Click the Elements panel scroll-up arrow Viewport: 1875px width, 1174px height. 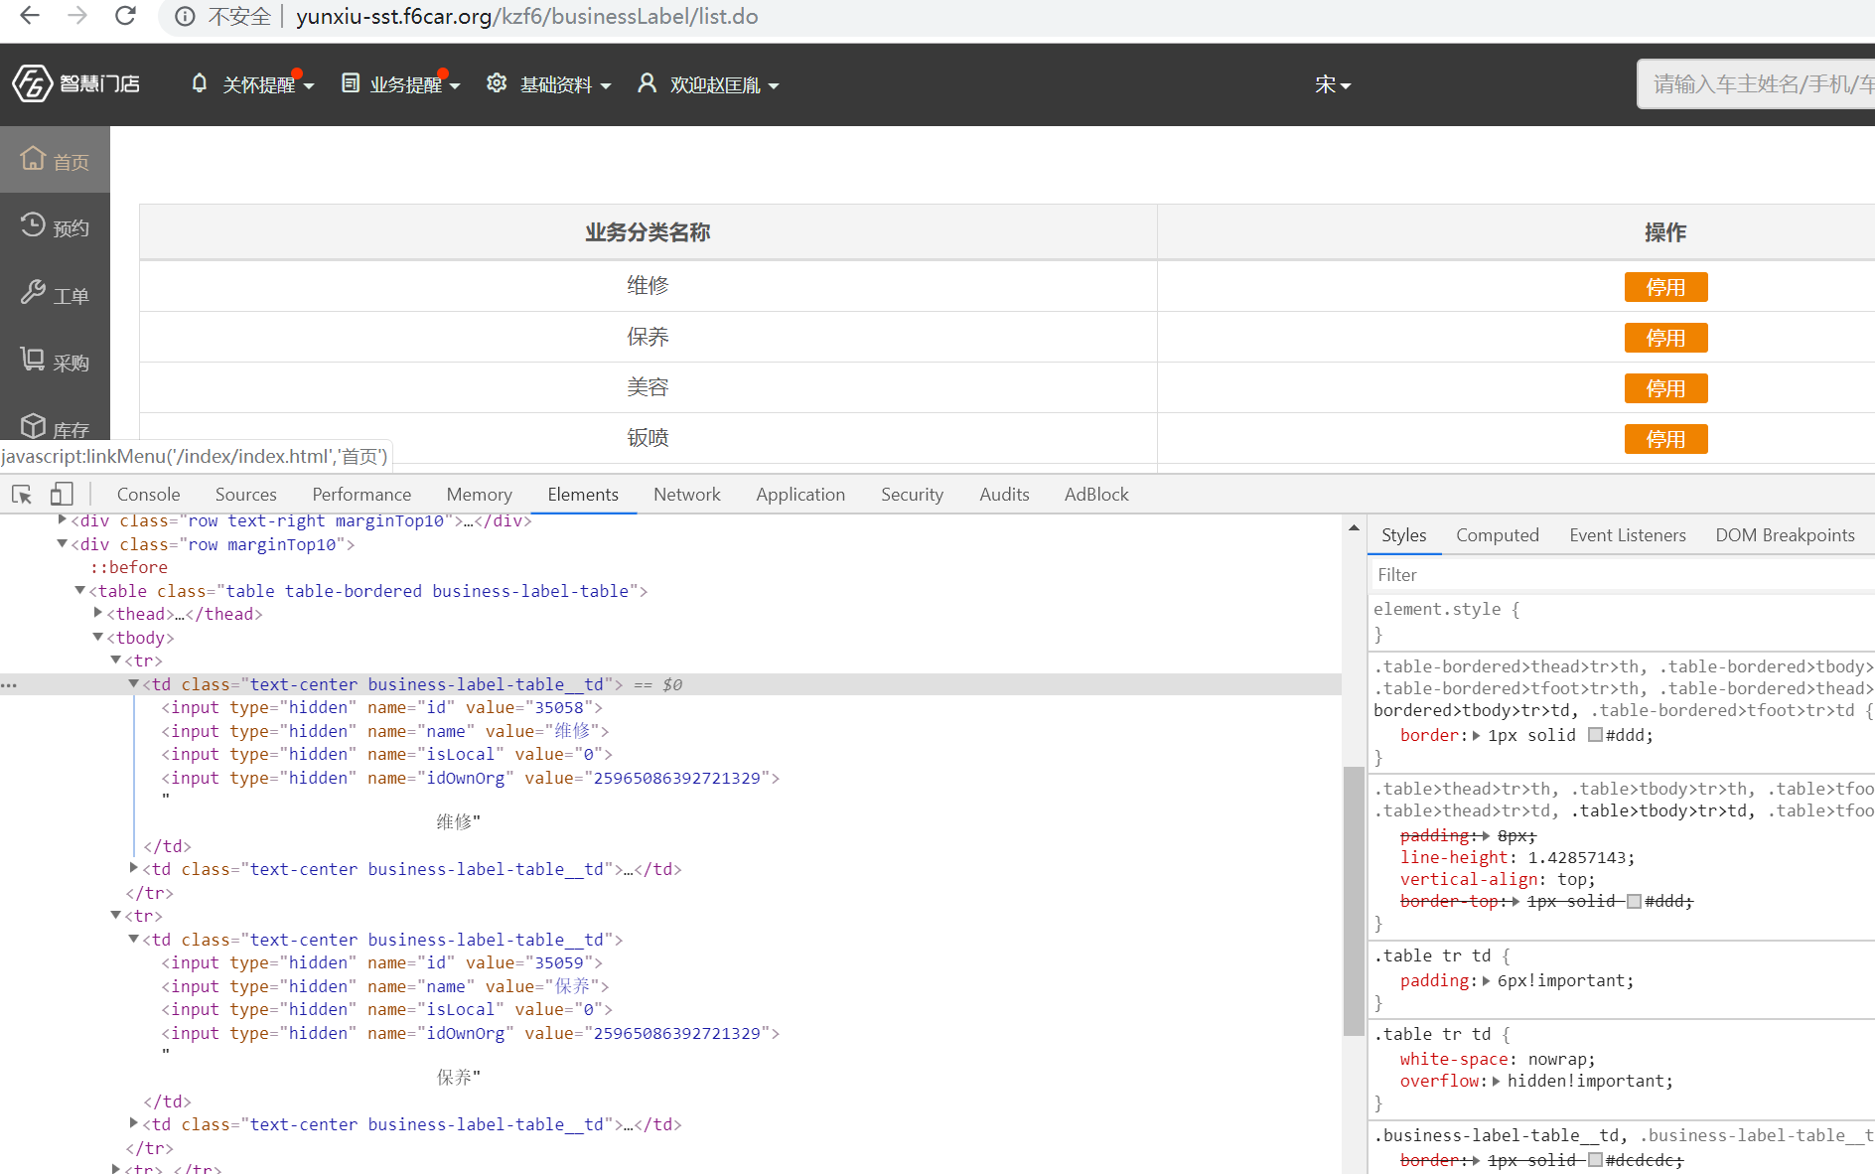(1353, 528)
